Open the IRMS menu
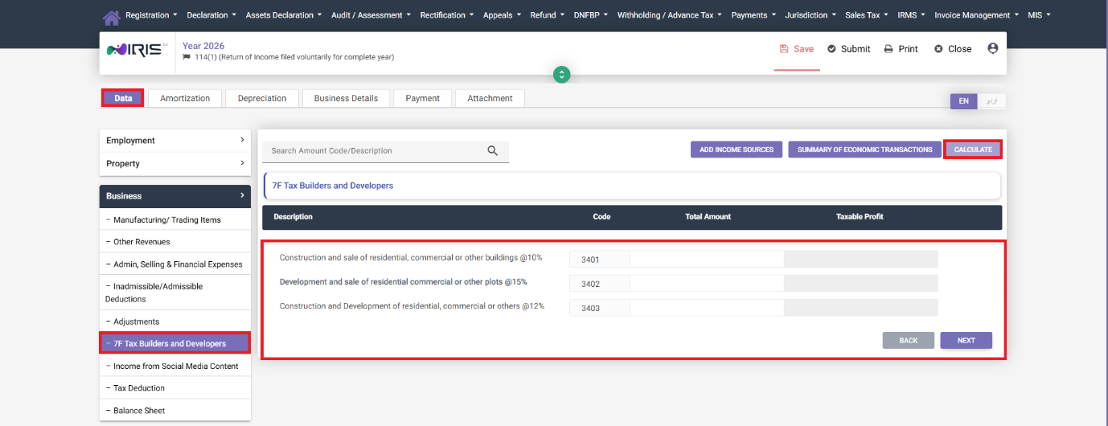 (x=912, y=15)
